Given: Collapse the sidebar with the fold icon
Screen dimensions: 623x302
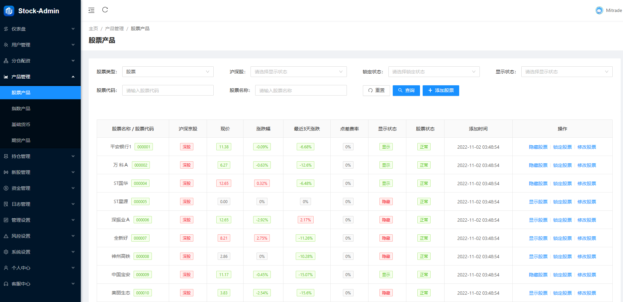Looking at the screenshot, I should [91, 10].
